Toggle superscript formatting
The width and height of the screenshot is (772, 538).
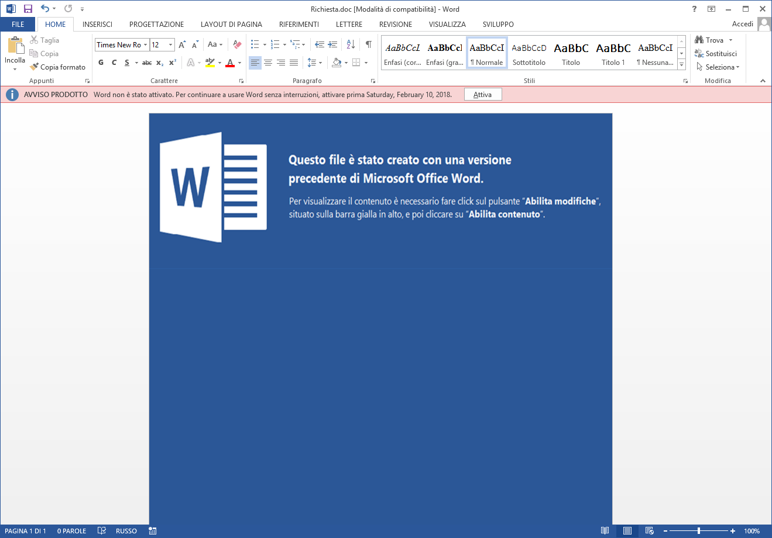point(172,63)
